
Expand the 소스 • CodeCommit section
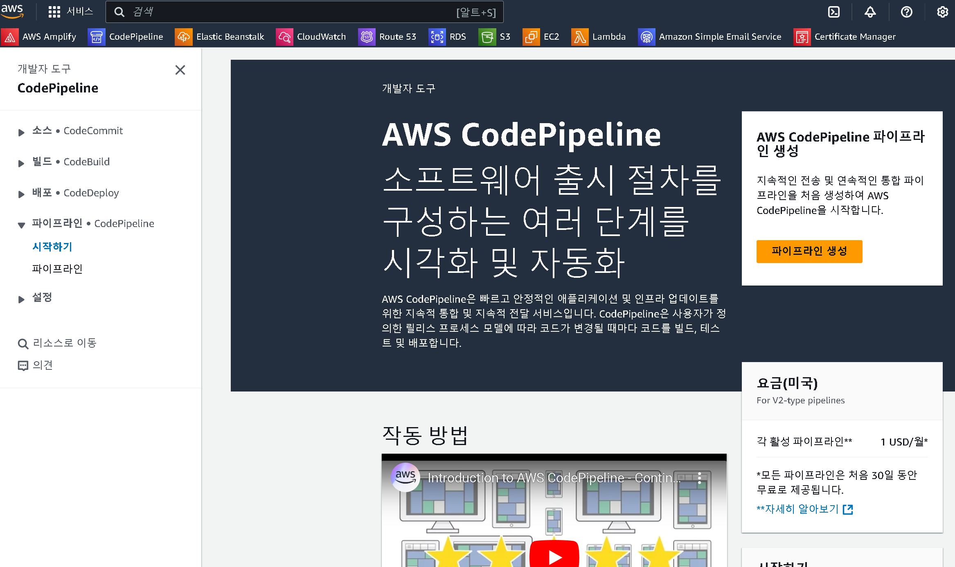[x=21, y=132]
